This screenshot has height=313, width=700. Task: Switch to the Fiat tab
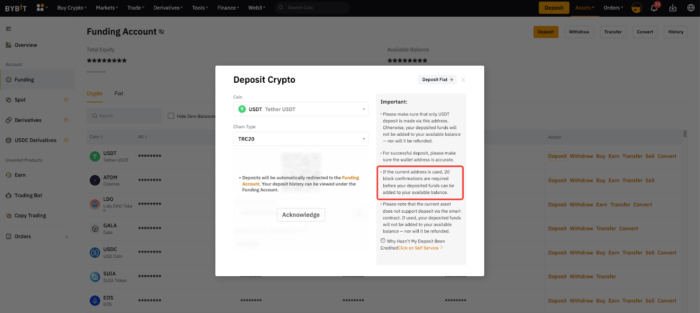119,94
